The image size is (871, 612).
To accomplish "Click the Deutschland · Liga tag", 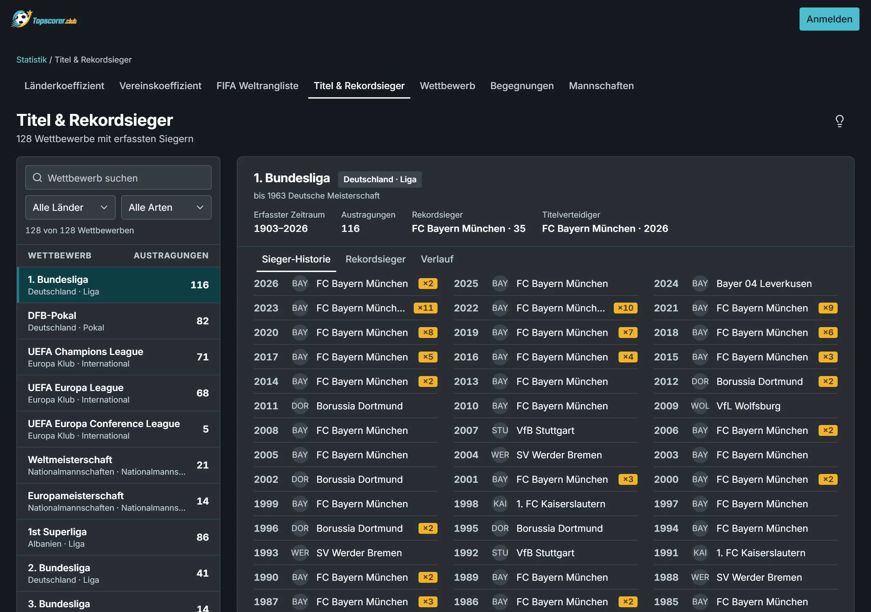I will coord(380,180).
